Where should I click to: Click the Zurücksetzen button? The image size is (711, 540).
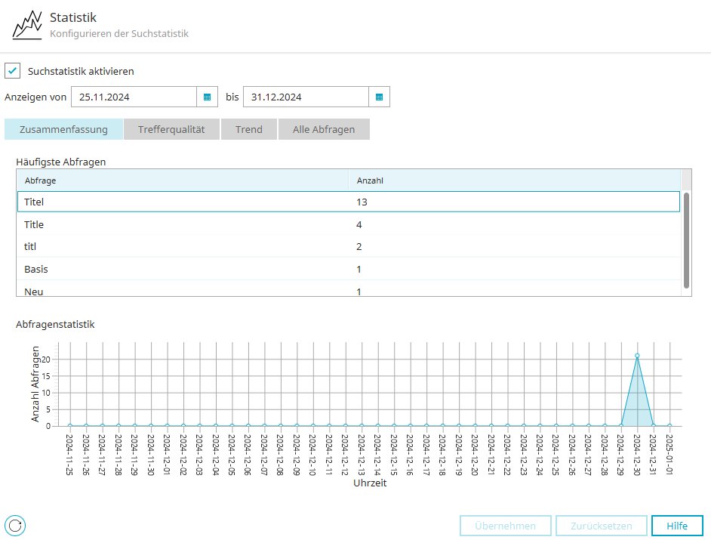602,526
